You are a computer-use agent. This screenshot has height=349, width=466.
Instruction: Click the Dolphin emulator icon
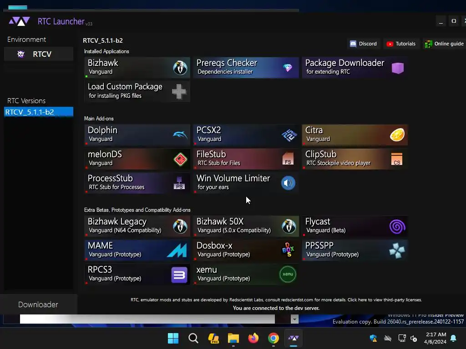[180, 135]
